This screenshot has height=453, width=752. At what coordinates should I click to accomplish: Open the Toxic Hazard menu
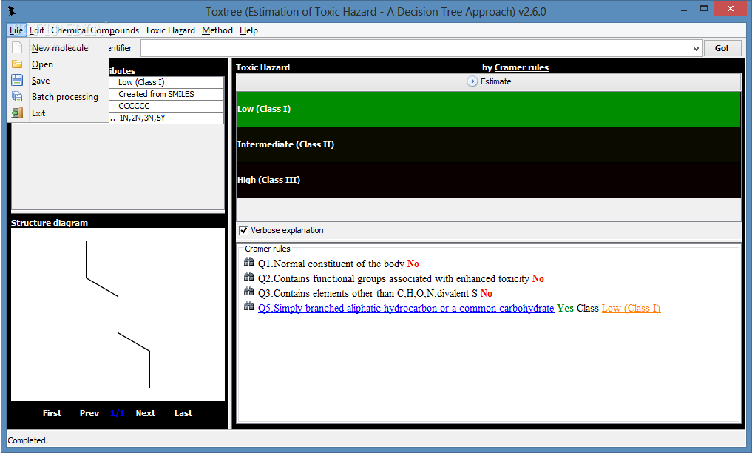point(170,30)
